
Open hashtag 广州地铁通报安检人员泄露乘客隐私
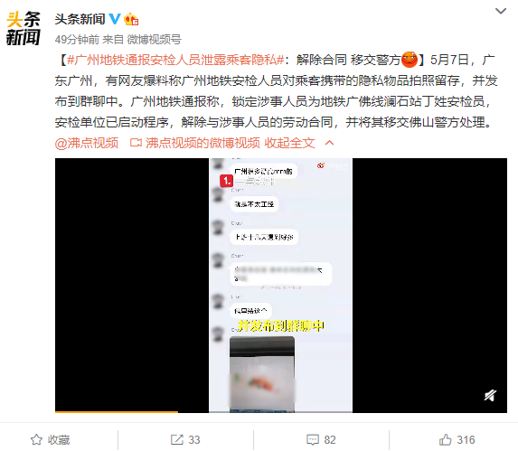click(175, 60)
